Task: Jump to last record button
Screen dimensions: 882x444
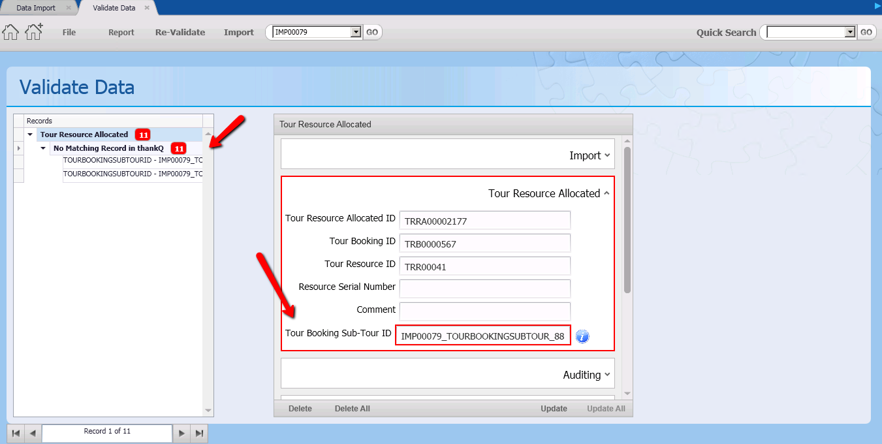Action: pyautogui.click(x=199, y=433)
